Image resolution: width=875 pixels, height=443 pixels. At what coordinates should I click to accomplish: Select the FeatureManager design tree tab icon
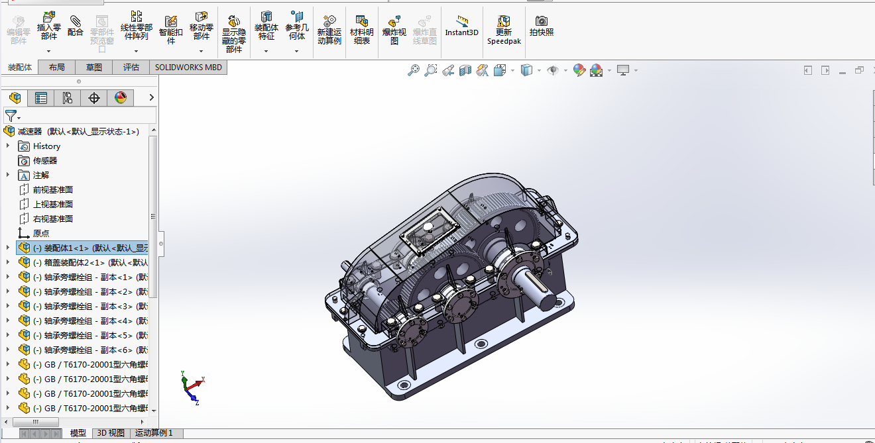(15, 98)
